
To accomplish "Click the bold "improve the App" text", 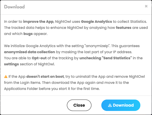I will click(x=38, y=22).
